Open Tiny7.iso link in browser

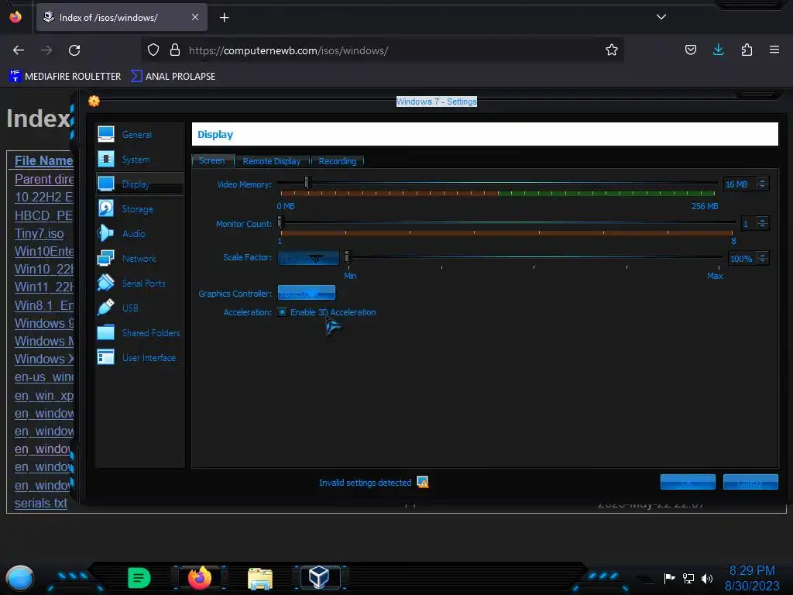point(39,233)
